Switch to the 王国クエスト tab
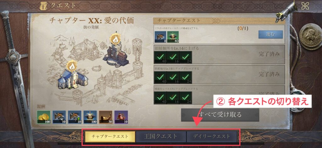 coord(161,136)
